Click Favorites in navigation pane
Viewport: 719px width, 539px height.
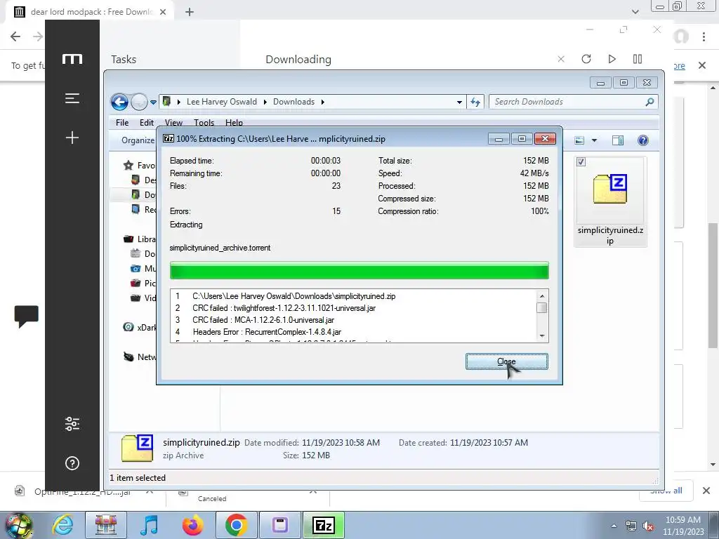point(140,166)
